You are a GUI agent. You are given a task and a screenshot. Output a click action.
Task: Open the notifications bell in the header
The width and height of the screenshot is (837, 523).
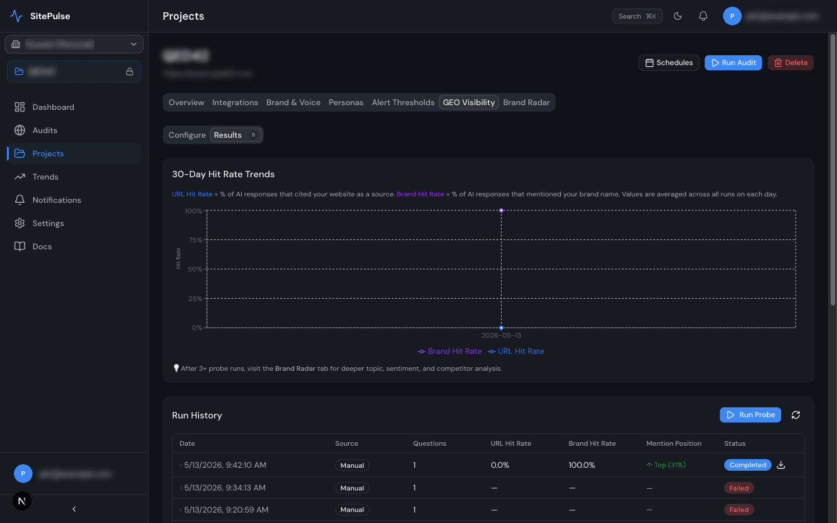pos(703,16)
